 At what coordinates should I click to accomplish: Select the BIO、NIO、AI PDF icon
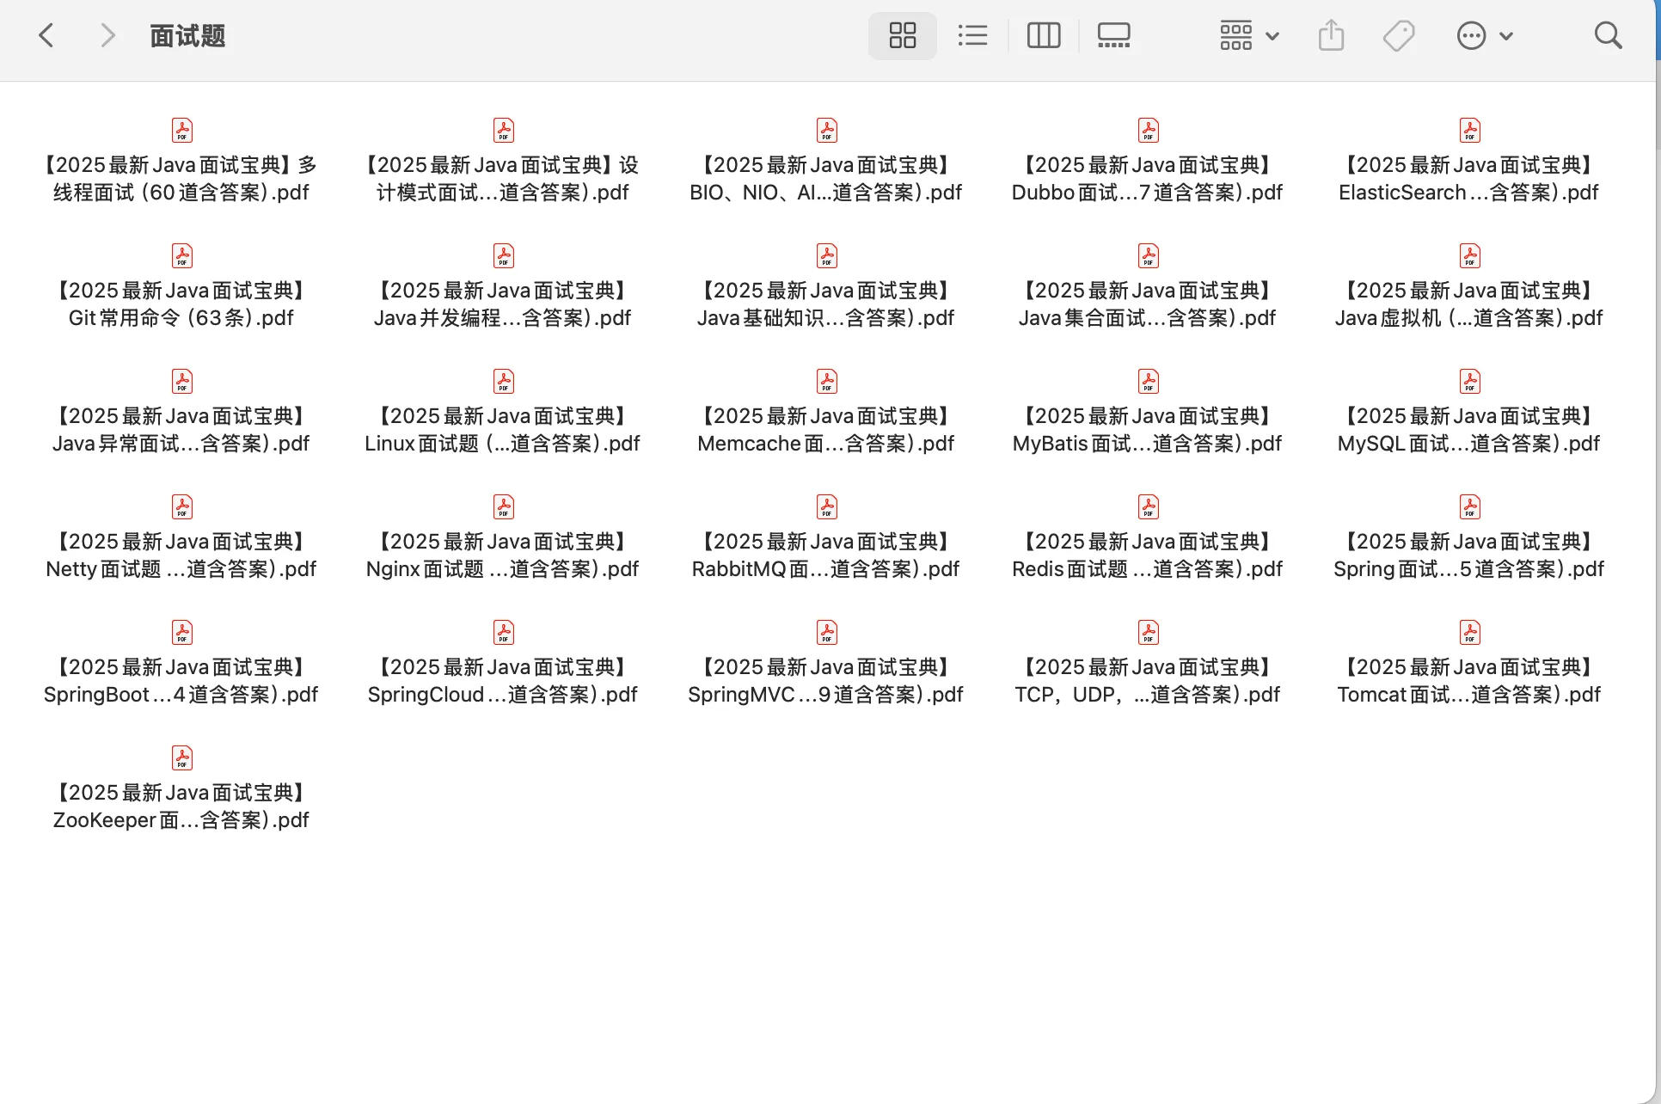(826, 130)
